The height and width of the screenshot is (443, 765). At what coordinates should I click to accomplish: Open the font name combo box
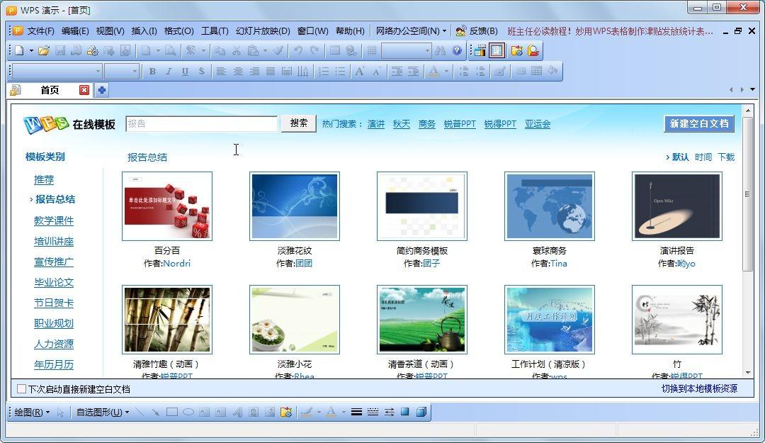pos(57,72)
